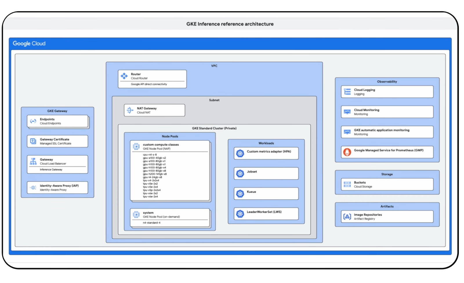Viewport: 464px width, 283px height.
Task: Click the Subnet label
Action: (214, 100)
